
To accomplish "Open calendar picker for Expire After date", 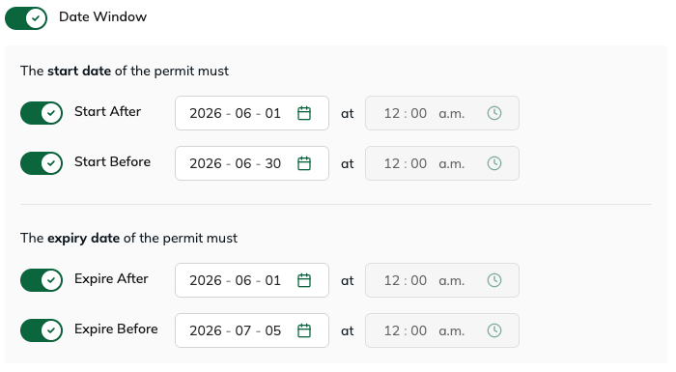I will 304,280.
